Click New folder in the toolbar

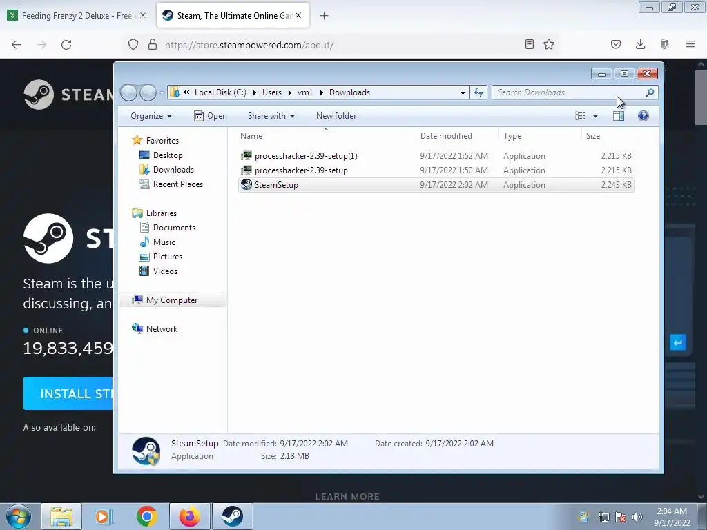[336, 116]
